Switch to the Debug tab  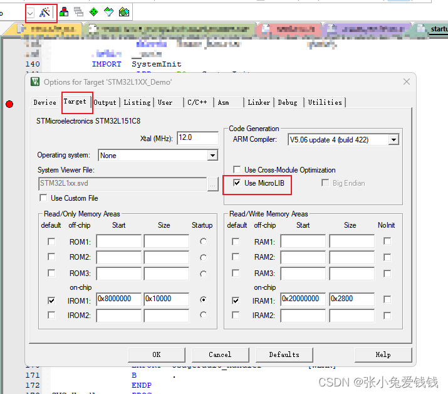(288, 102)
